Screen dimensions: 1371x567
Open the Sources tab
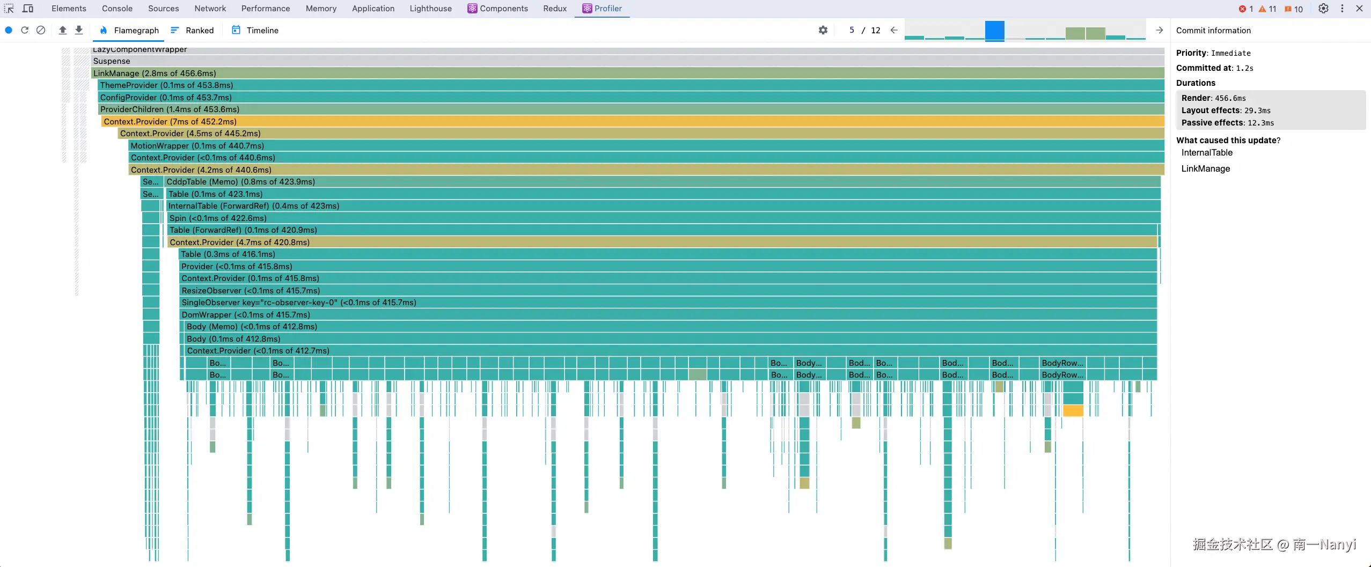coord(164,9)
